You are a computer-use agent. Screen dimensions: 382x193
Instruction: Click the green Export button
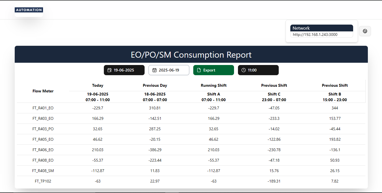[x=214, y=70]
